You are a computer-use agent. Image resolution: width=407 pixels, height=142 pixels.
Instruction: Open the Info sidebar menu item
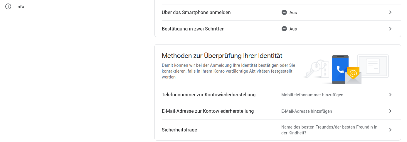(15, 6)
